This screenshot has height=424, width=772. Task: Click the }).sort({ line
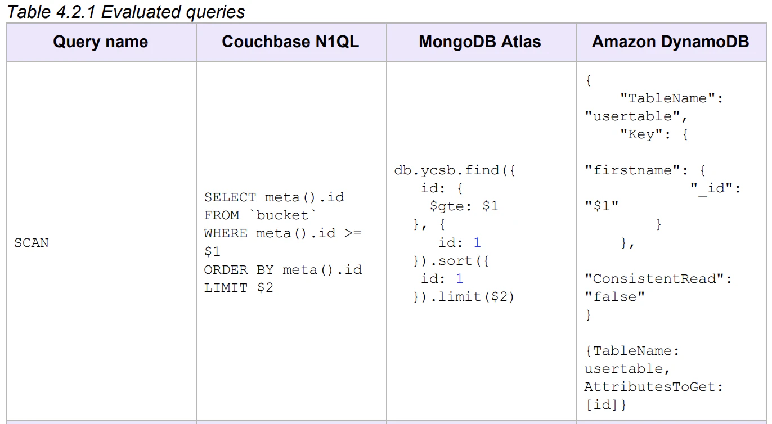point(451,261)
